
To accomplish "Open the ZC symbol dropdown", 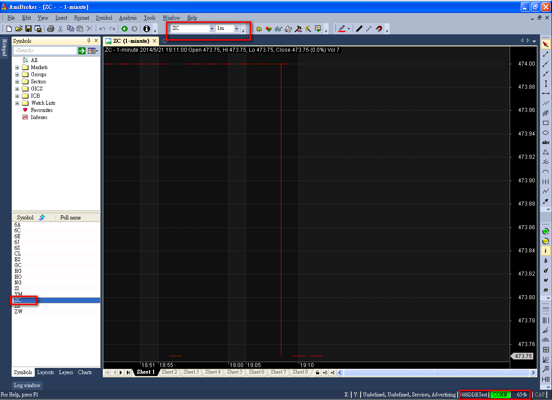I will coord(212,29).
